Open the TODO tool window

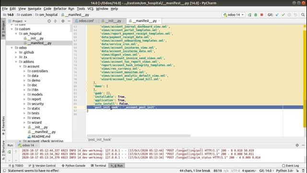point(16,165)
